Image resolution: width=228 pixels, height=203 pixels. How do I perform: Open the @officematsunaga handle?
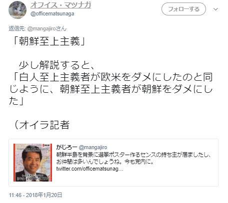click(x=52, y=13)
